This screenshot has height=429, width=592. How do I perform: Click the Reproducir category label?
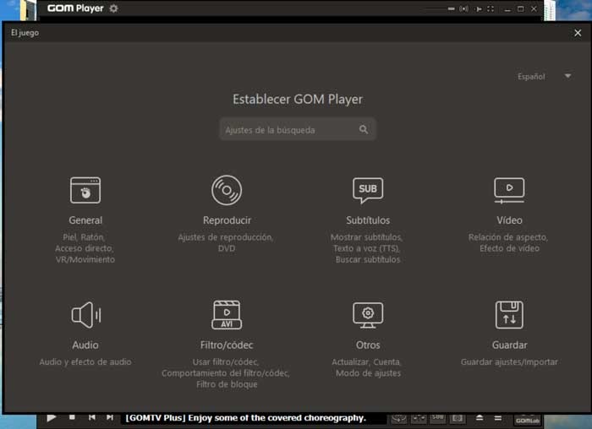(227, 220)
